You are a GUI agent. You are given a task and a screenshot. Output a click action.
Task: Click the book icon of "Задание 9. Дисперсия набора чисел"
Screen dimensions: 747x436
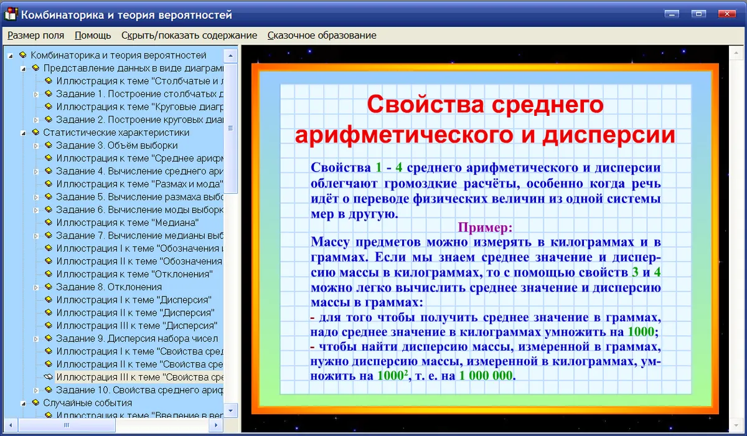(49, 338)
